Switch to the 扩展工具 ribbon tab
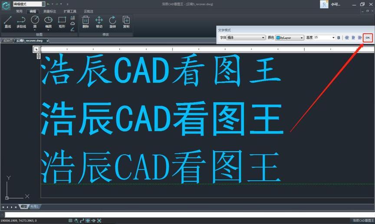Screen dimensions: 375x224 tap(70, 11)
